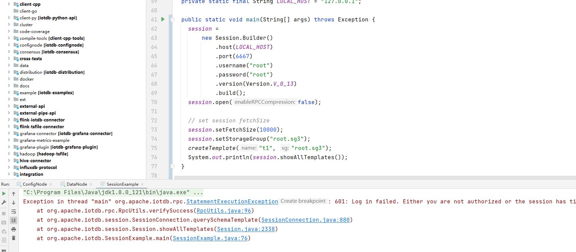Viewport: 576px width, 252px height.
Task: Open StatementExecutionException link in console
Action: coord(232,202)
